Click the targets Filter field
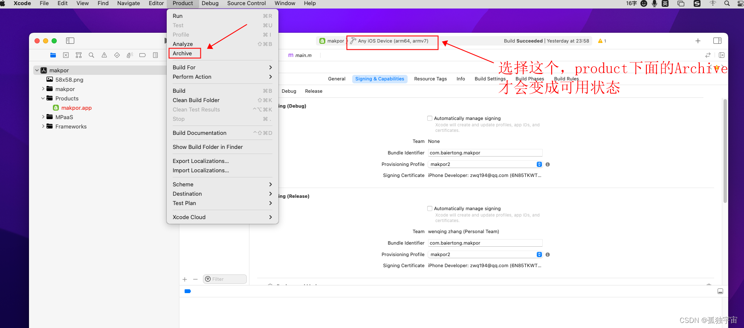This screenshot has height=328, width=744. 225,279
